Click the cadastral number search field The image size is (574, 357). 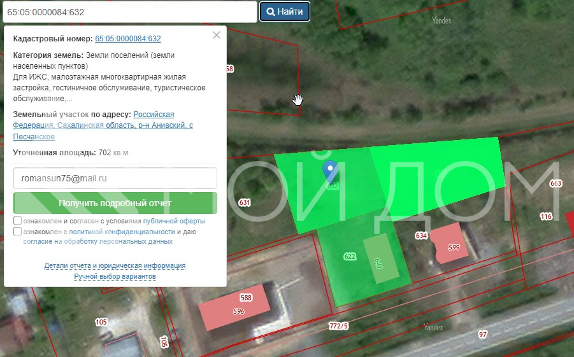tap(129, 11)
